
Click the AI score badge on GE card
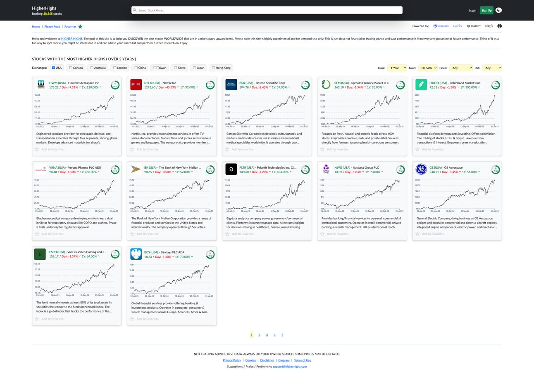click(495, 170)
